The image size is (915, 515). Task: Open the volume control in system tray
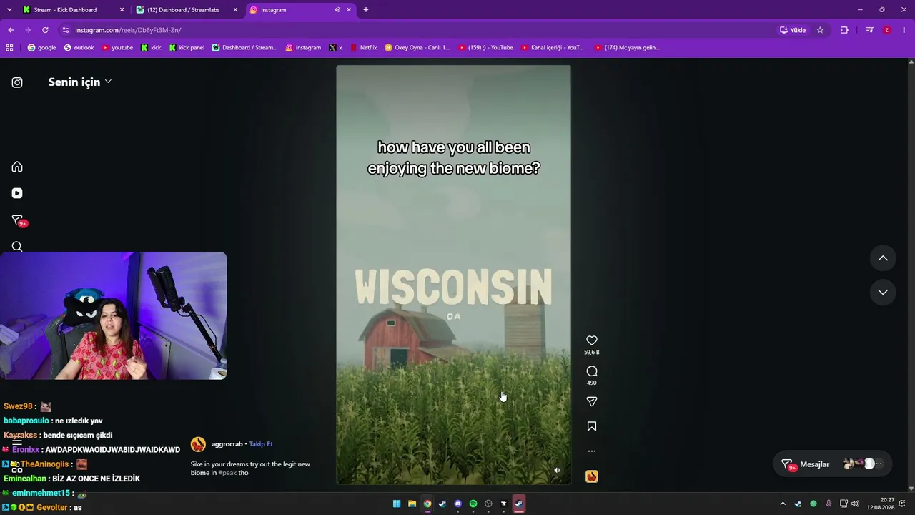[856, 504]
